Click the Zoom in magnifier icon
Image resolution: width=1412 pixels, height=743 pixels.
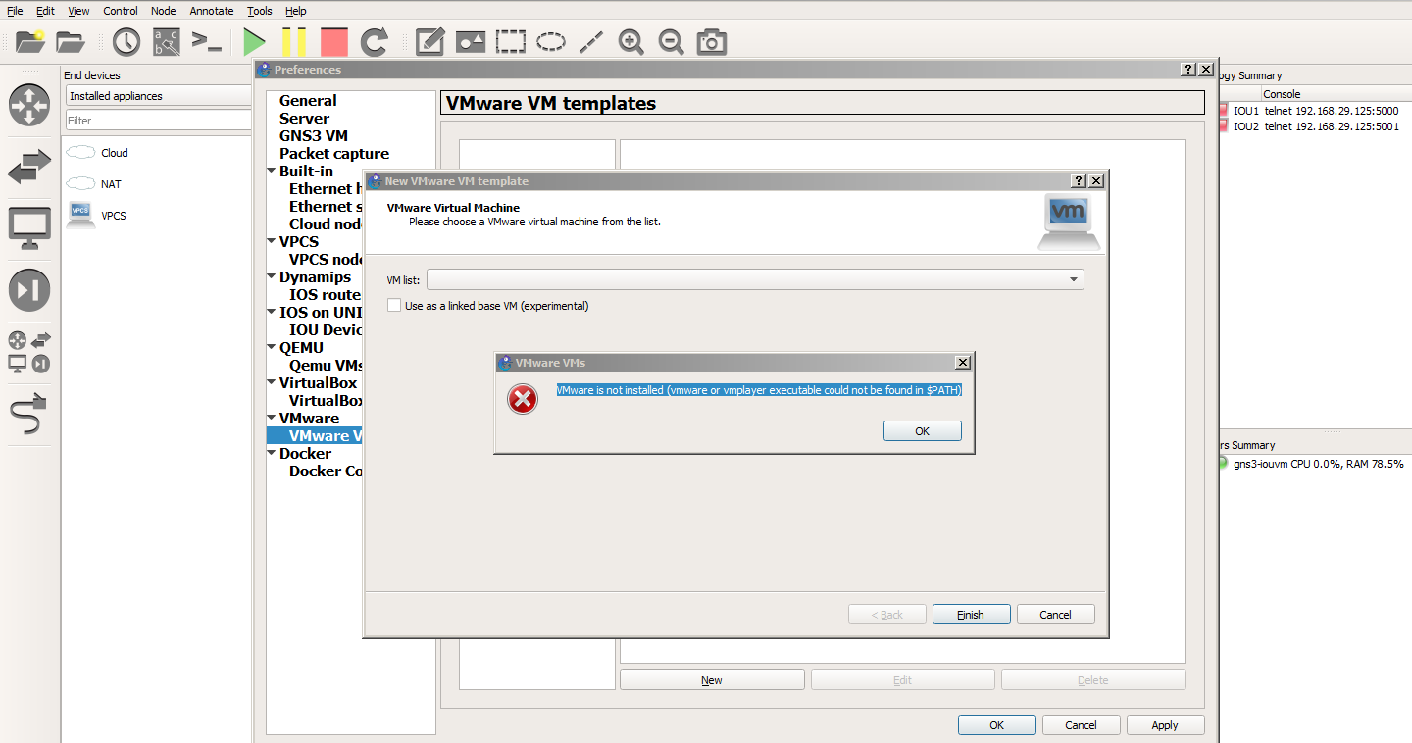click(631, 42)
